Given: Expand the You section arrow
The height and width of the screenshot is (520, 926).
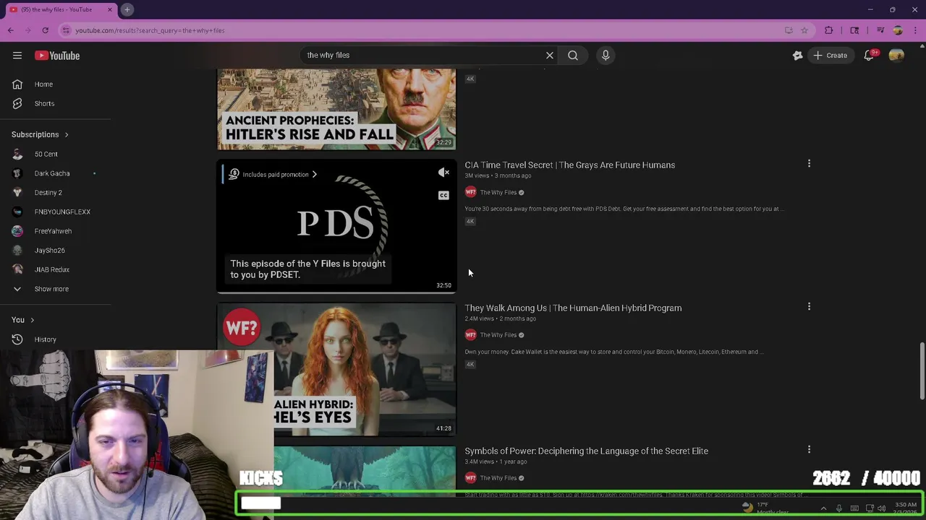Looking at the screenshot, I should 32,320.
